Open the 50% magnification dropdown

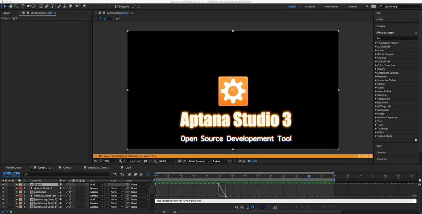pyautogui.click(x=110, y=161)
